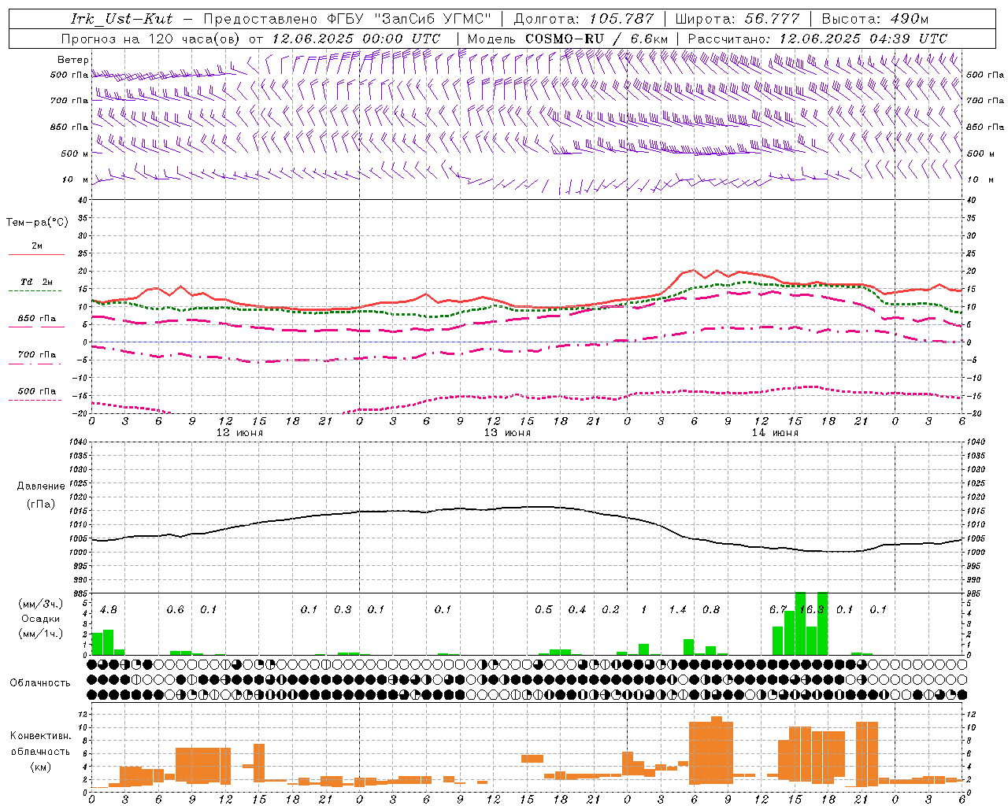Viewport: 1008px width, 806px height.
Task: Click the Ветер panel label
Action: tap(72, 60)
